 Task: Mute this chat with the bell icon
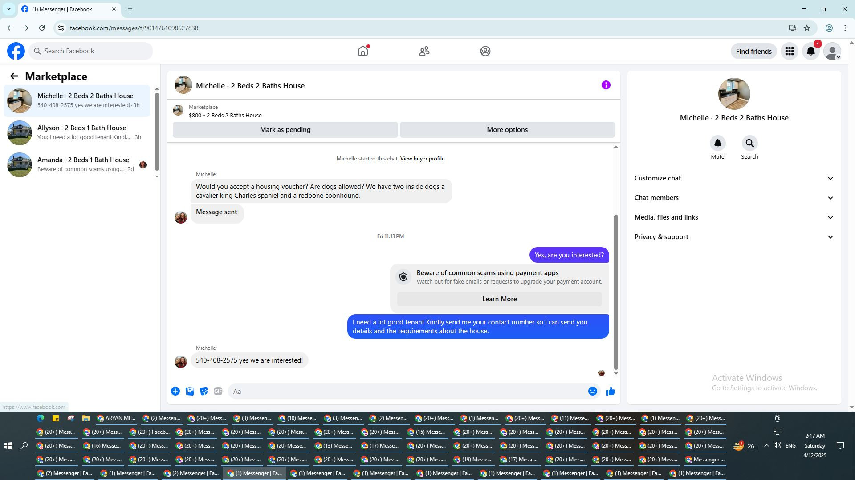717,143
